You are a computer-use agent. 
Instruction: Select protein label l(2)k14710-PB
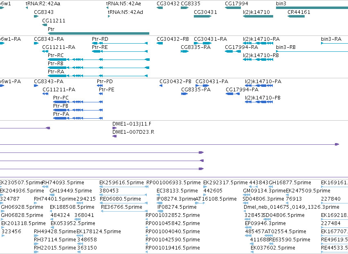(x=263, y=98)
